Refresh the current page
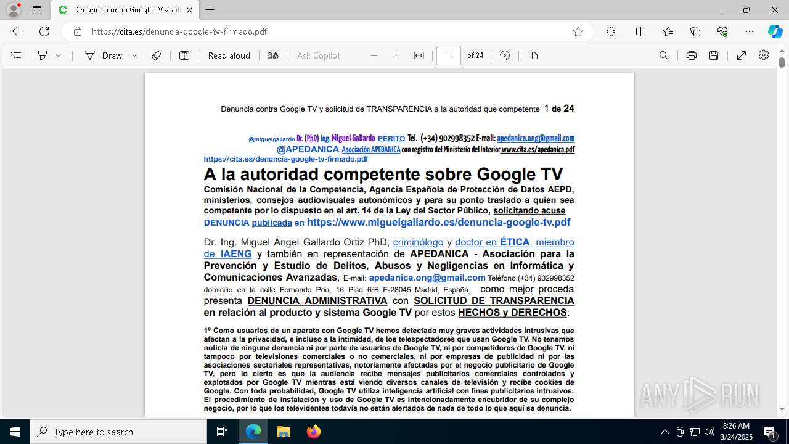The height and width of the screenshot is (444, 789). pos(44,31)
